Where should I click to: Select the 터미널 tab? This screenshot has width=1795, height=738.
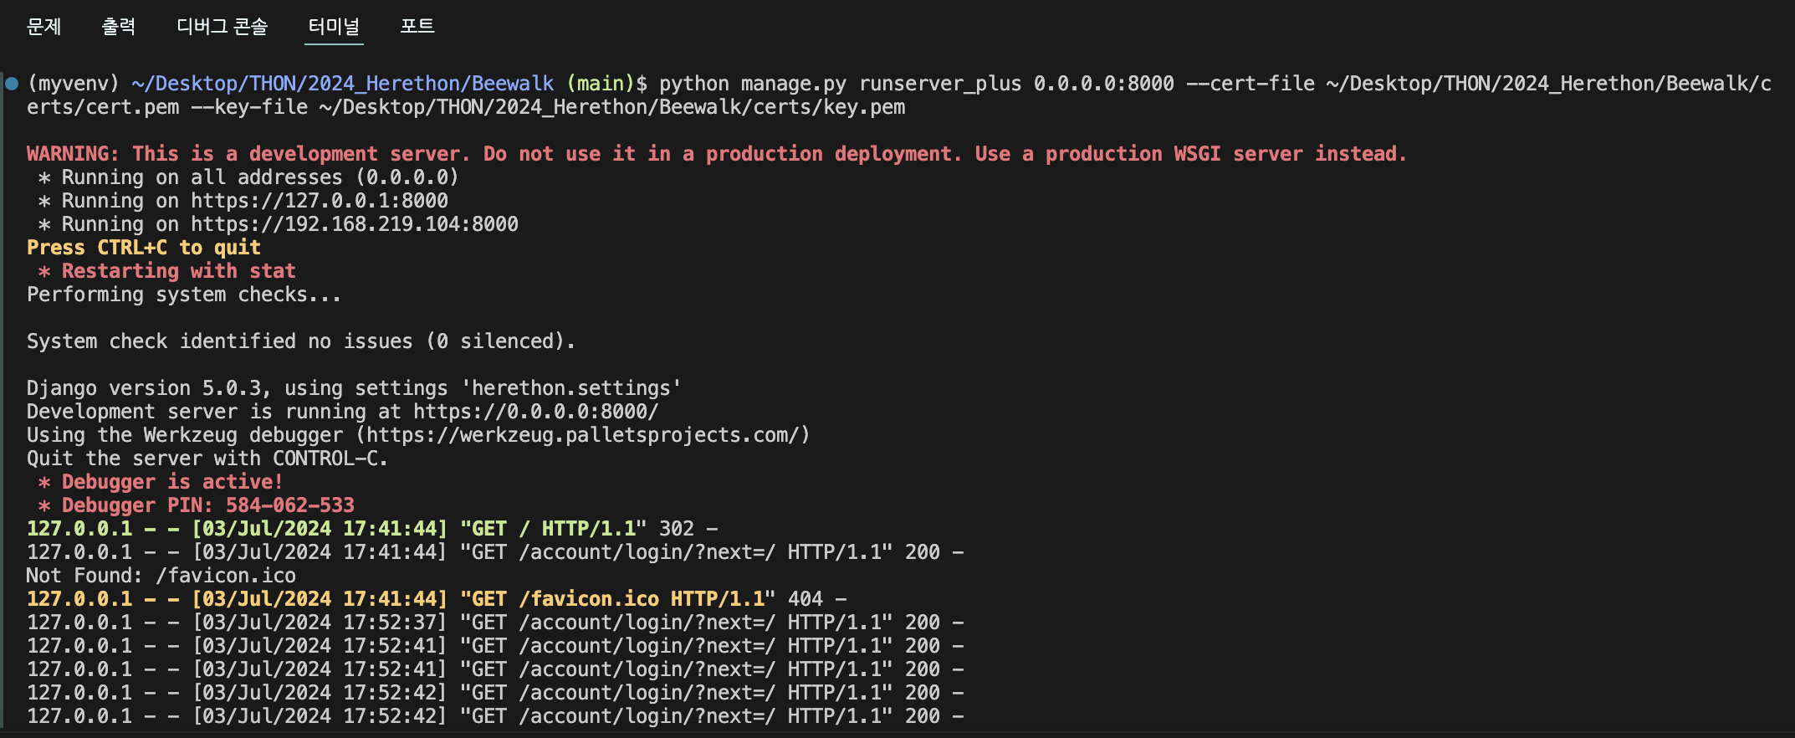tap(334, 27)
